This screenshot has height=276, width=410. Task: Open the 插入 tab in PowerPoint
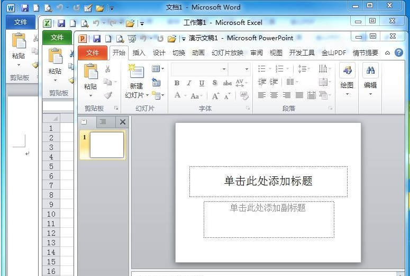click(x=139, y=53)
